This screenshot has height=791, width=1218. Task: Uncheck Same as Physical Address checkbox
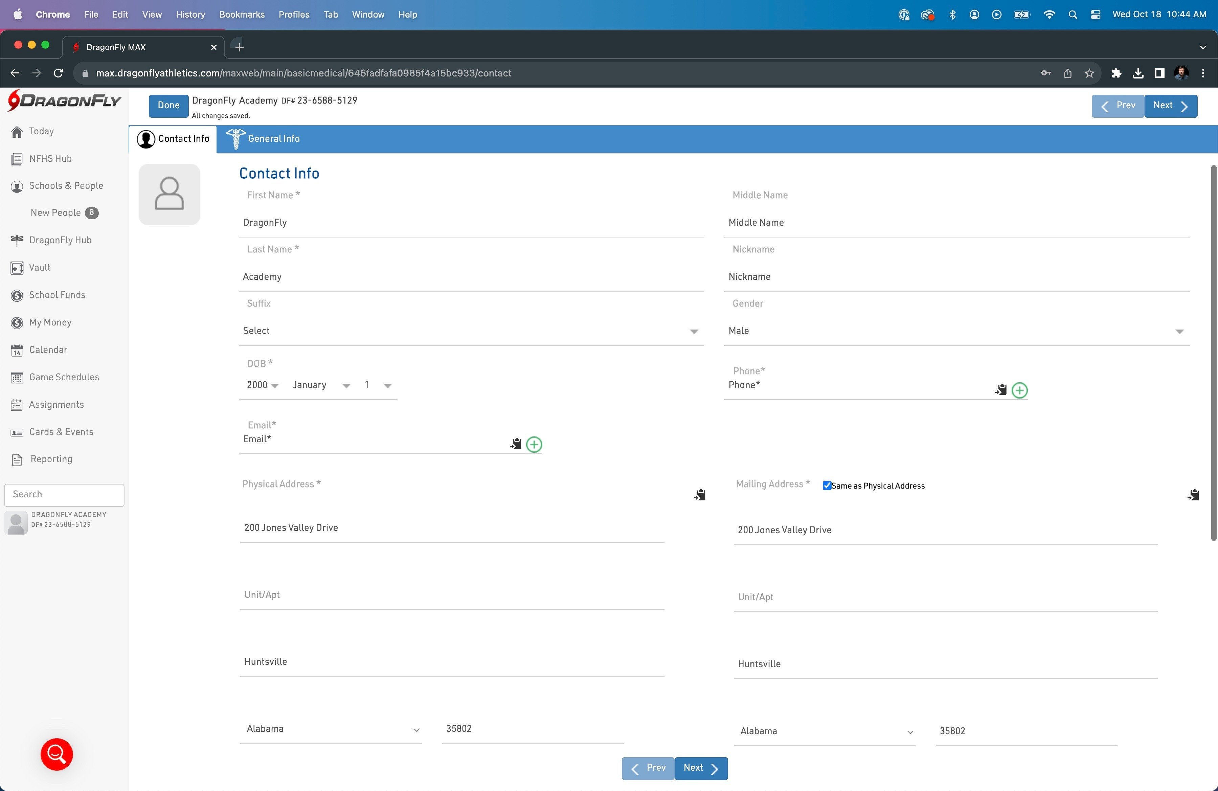(827, 485)
